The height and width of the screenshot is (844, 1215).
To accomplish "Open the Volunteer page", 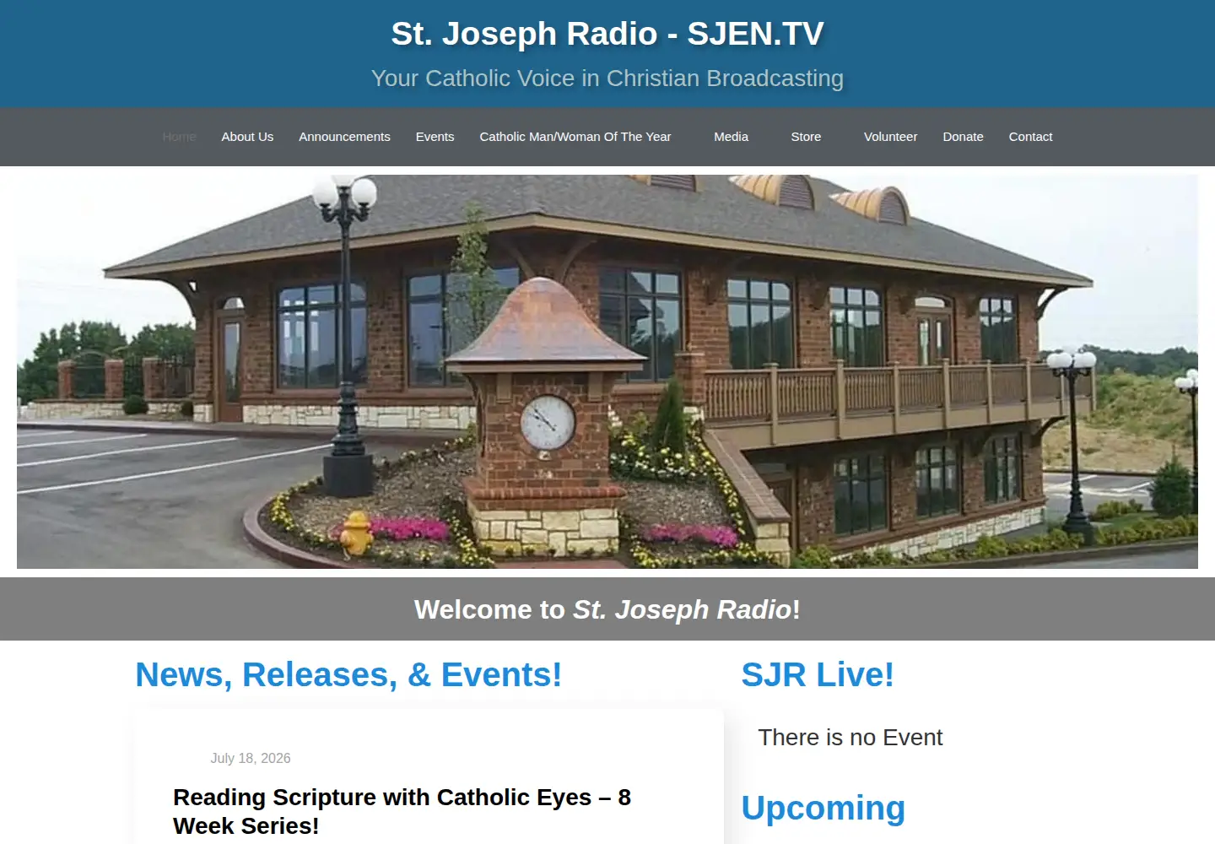I will coord(890,137).
